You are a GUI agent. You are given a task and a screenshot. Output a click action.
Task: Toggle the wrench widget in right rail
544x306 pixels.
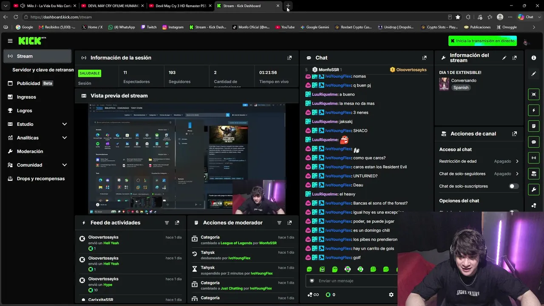(x=534, y=189)
